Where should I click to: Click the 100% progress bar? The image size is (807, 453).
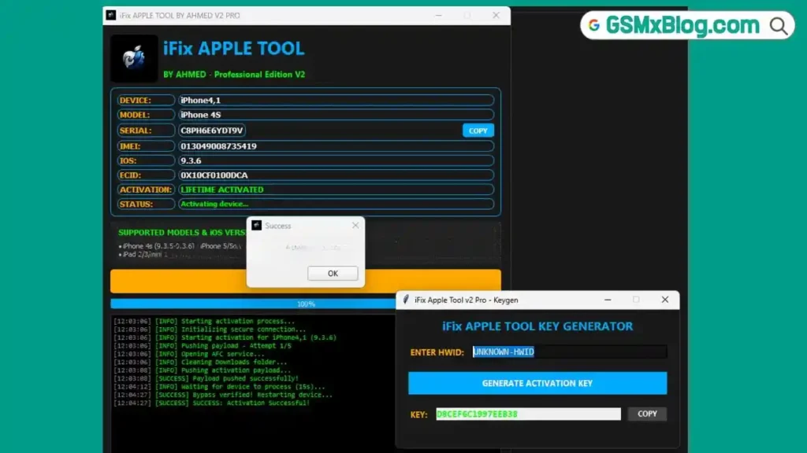tap(305, 304)
